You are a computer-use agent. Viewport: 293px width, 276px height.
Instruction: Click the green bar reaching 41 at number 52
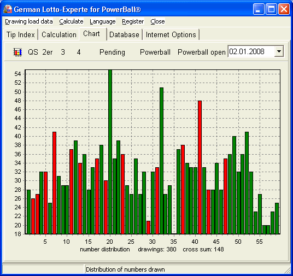pyautogui.click(x=247, y=183)
